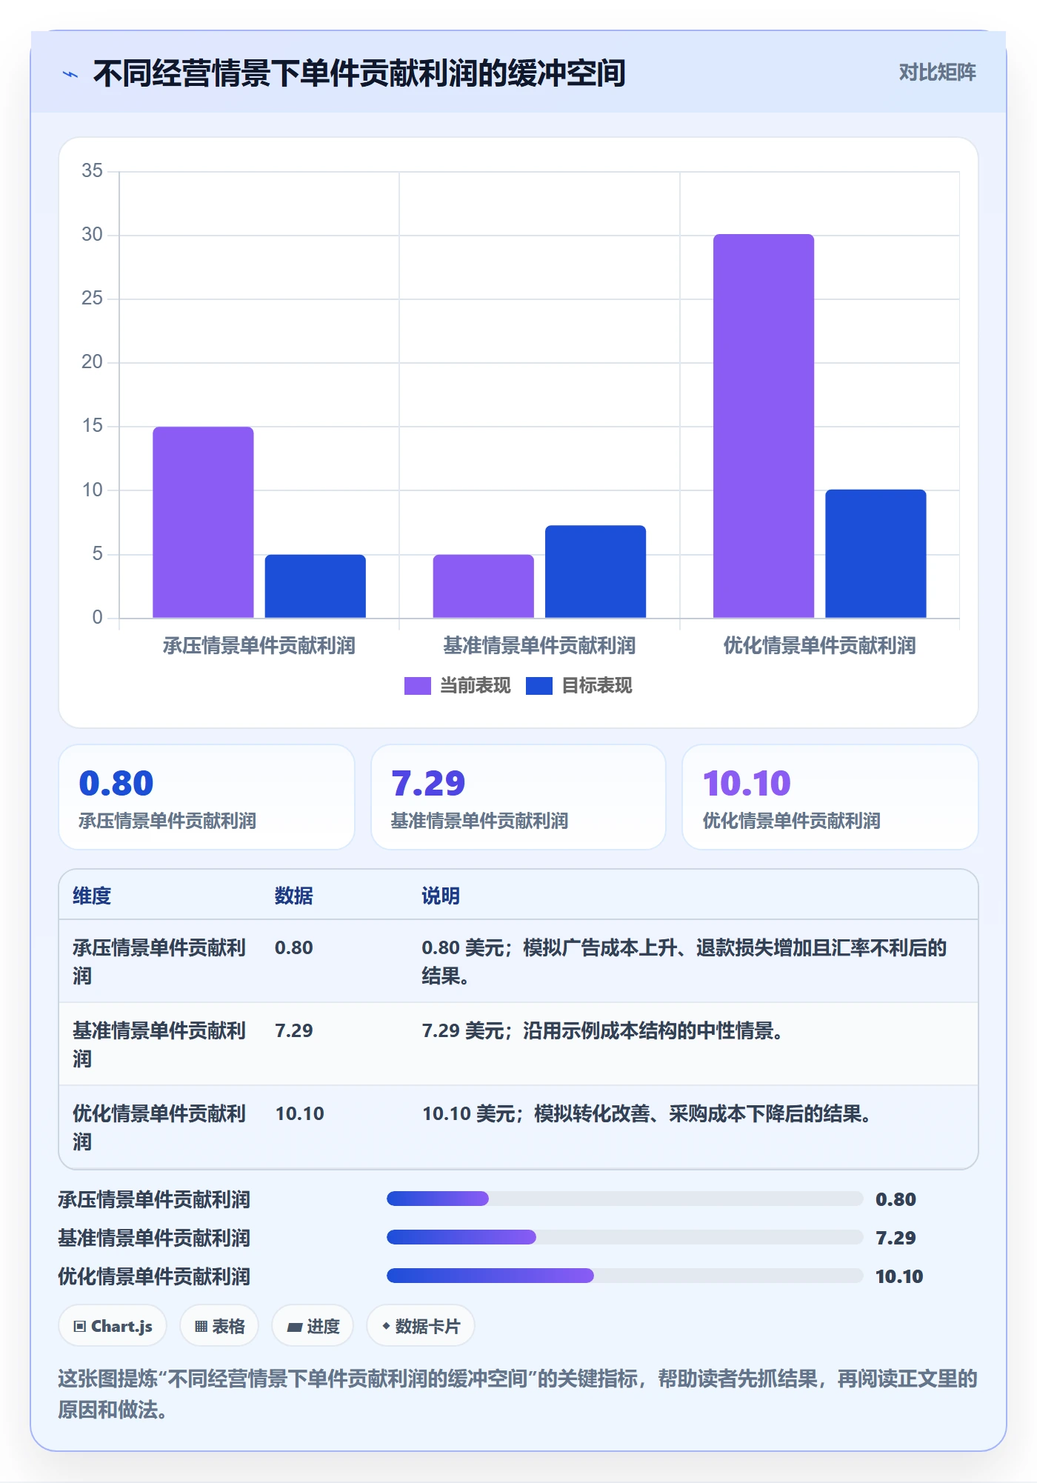Open the 10.10 优化情景 stat card
The image size is (1037, 1483).
click(830, 797)
